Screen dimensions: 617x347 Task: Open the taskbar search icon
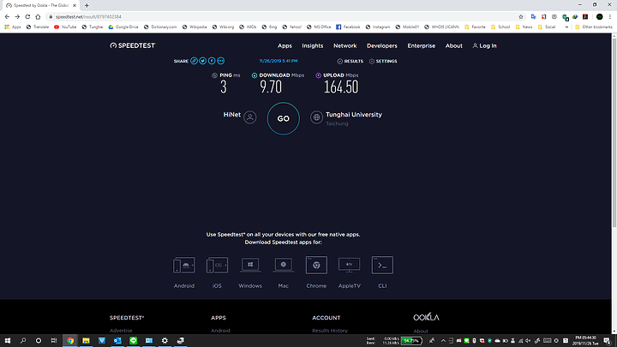tap(23, 341)
